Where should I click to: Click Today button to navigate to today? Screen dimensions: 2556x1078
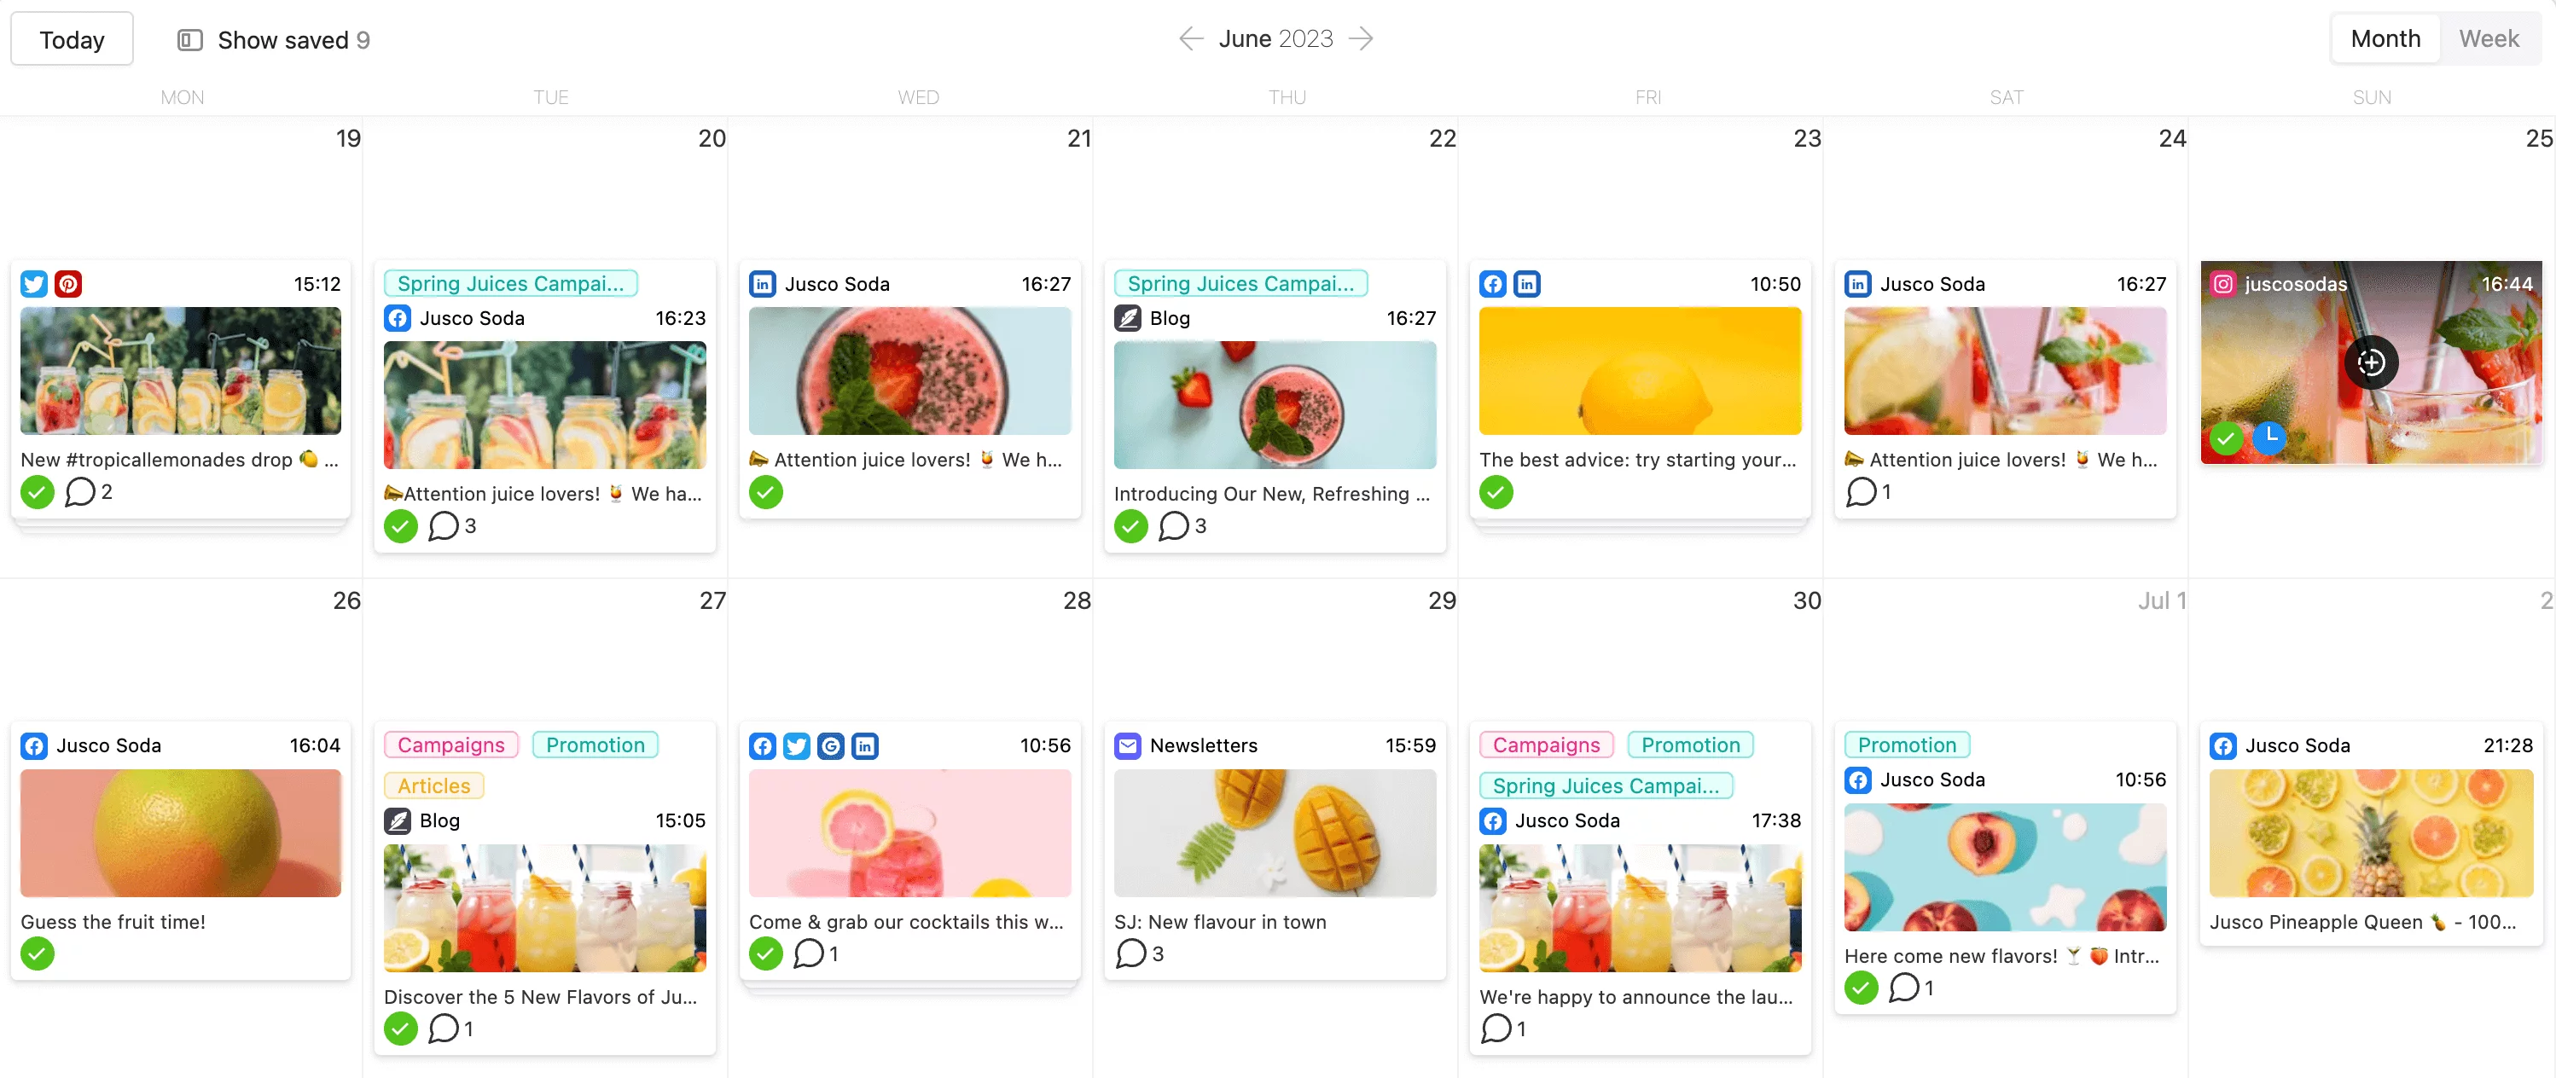(72, 38)
